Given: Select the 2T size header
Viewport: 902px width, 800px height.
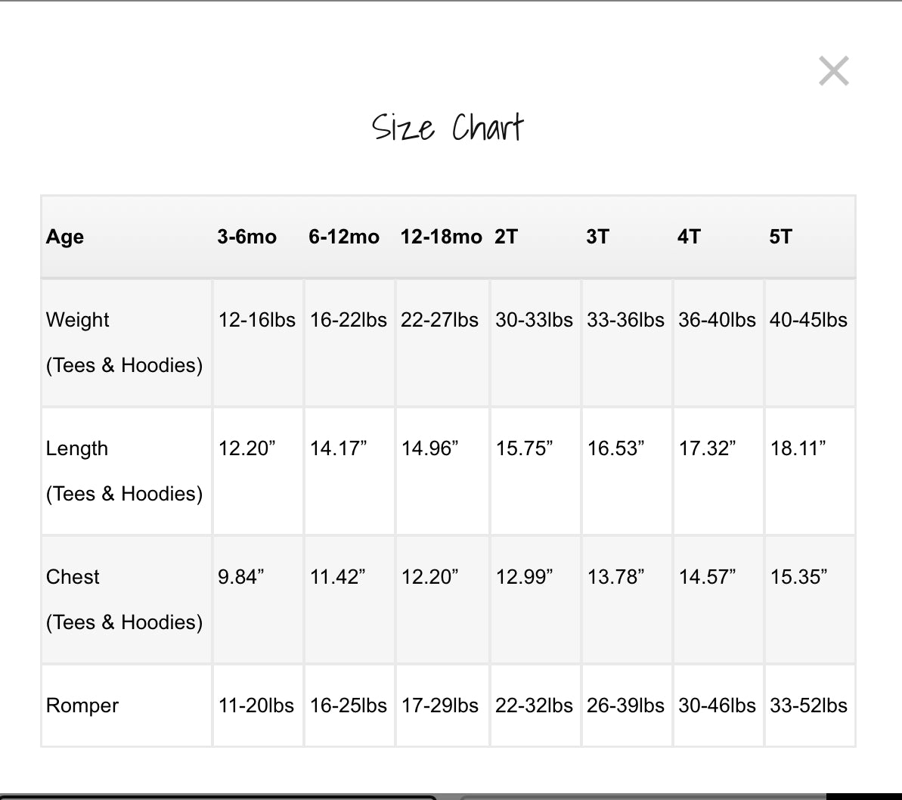Looking at the screenshot, I should 507,237.
